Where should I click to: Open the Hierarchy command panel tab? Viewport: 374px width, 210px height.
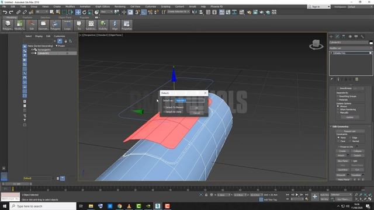[344, 36]
